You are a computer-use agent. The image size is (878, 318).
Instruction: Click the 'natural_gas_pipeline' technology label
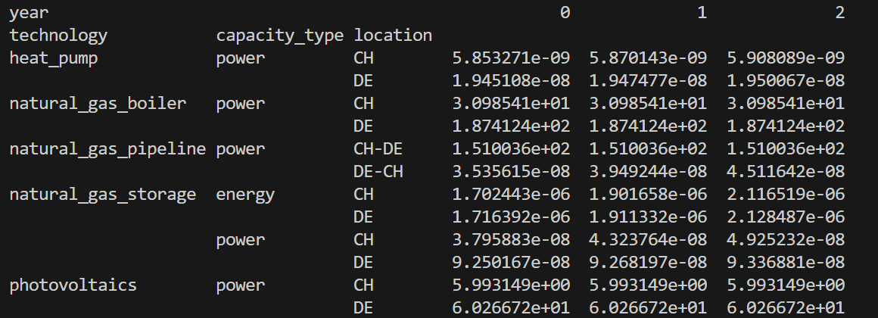pos(107,149)
